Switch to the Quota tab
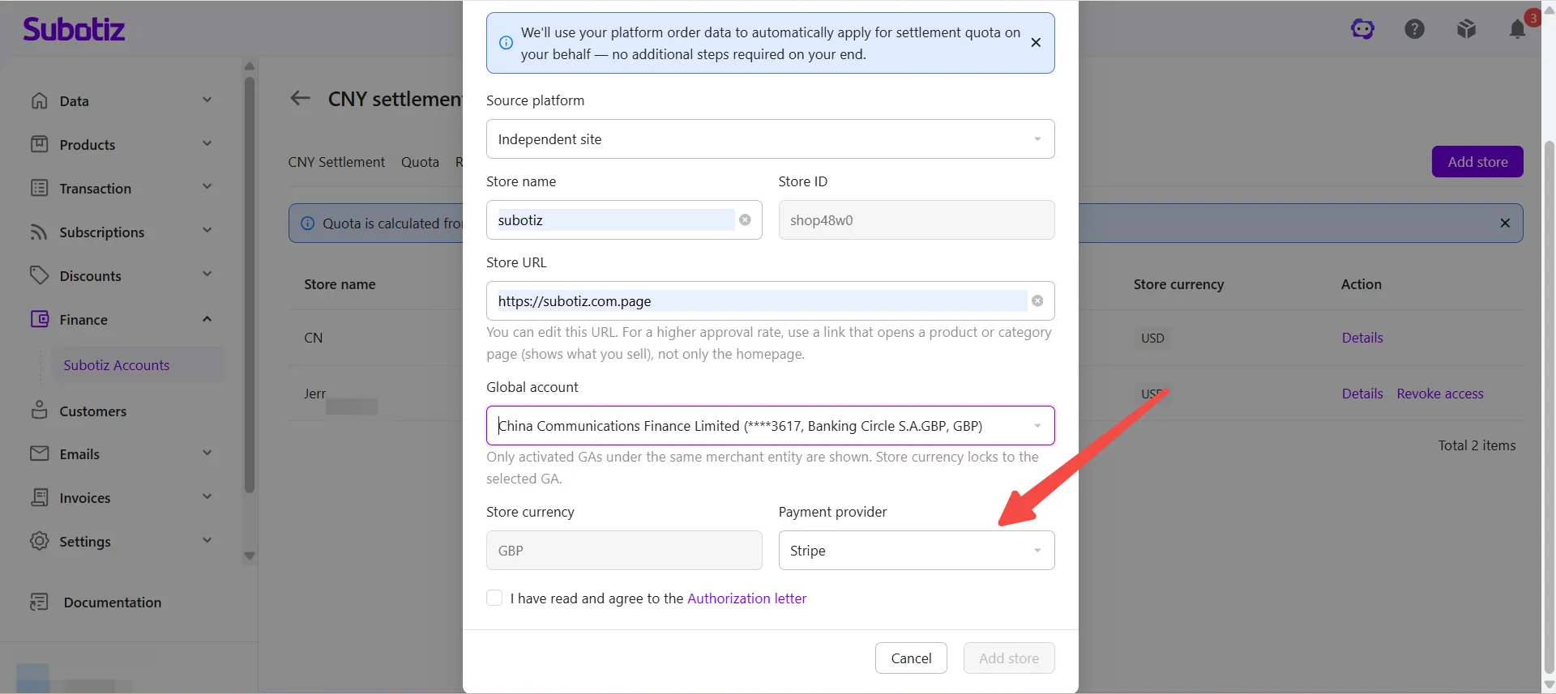Screen dimensions: 1556x694 tap(420, 162)
